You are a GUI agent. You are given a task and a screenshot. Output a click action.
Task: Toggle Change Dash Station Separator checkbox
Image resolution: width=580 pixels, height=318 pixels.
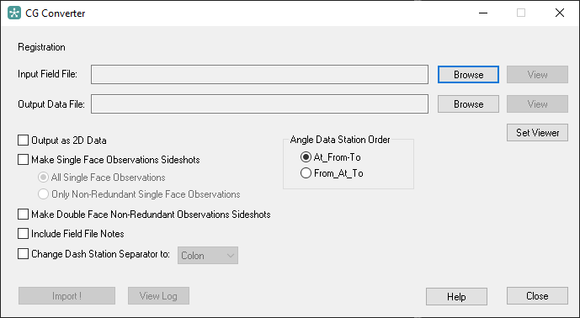pyautogui.click(x=24, y=254)
